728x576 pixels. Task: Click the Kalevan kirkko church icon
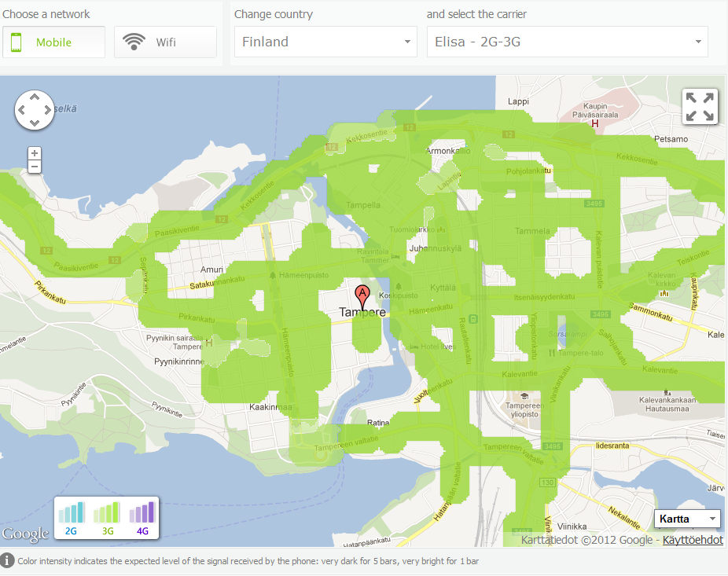pos(664,293)
